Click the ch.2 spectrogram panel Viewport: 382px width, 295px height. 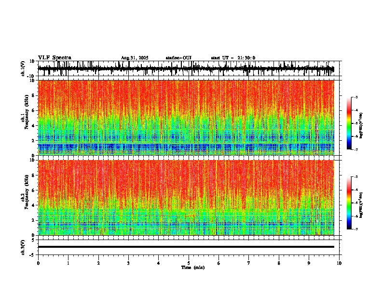pos(186,198)
